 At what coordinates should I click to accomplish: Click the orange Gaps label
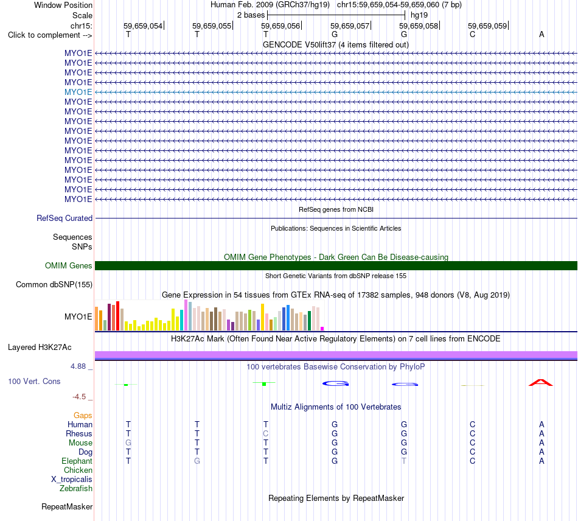pos(83,416)
